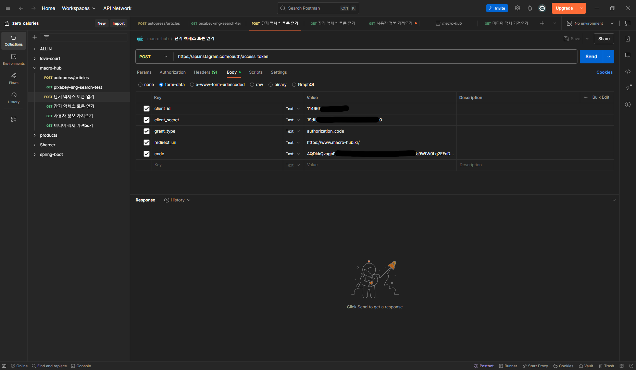Click the request URL field
Image resolution: width=636 pixels, height=370 pixels.
(x=375, y=57)
